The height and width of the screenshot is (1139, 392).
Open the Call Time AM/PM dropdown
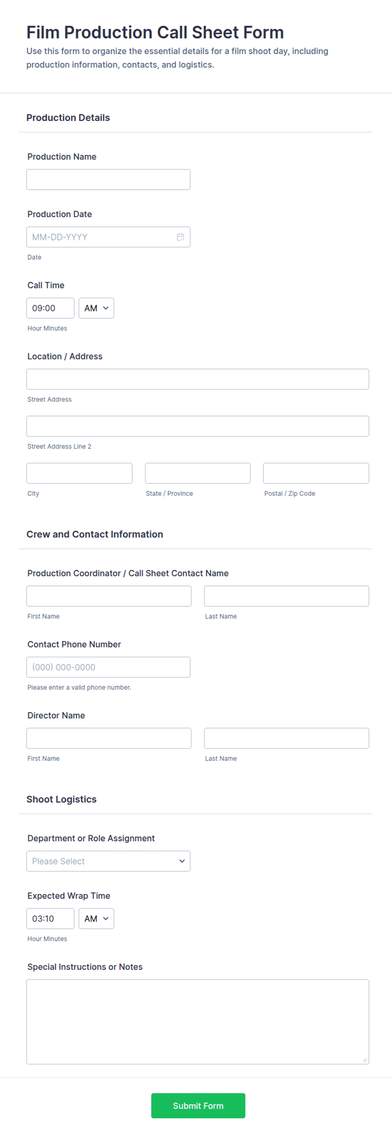(x=97, y=308)
